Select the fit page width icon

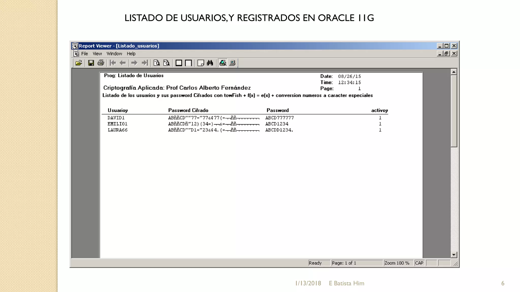click(x=188, y=63)
